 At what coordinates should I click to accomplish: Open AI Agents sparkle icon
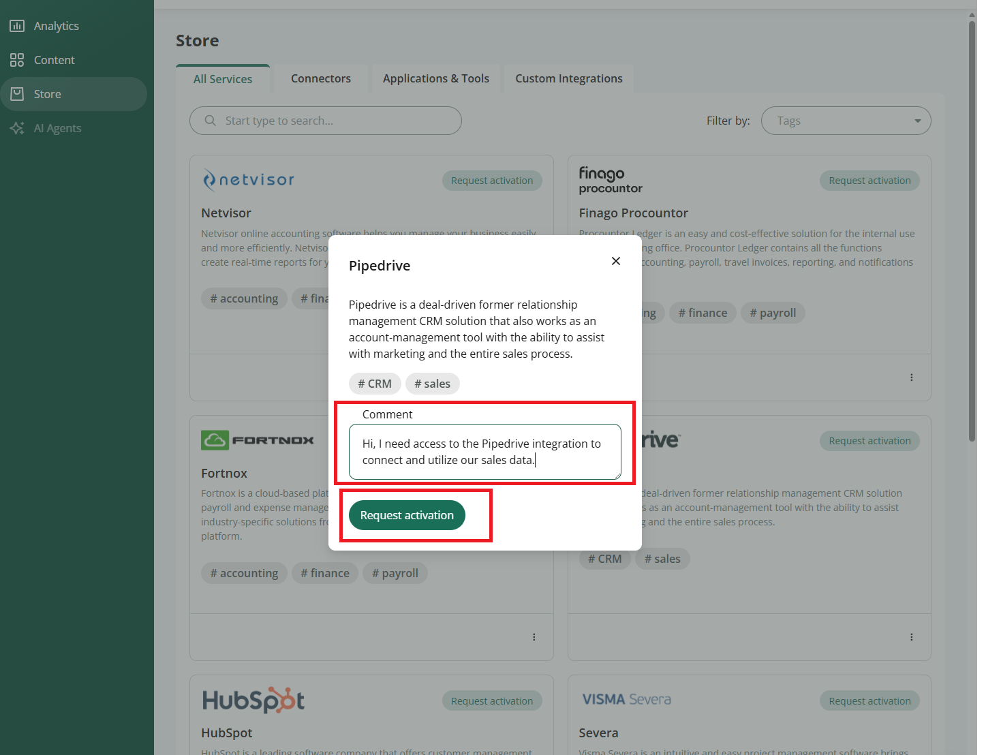pyautogui.click(x=17, y=128)
